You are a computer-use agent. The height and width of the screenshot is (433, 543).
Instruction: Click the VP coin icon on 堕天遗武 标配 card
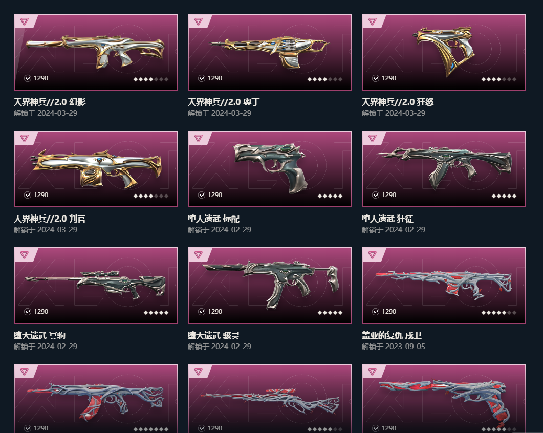[202, 195]
